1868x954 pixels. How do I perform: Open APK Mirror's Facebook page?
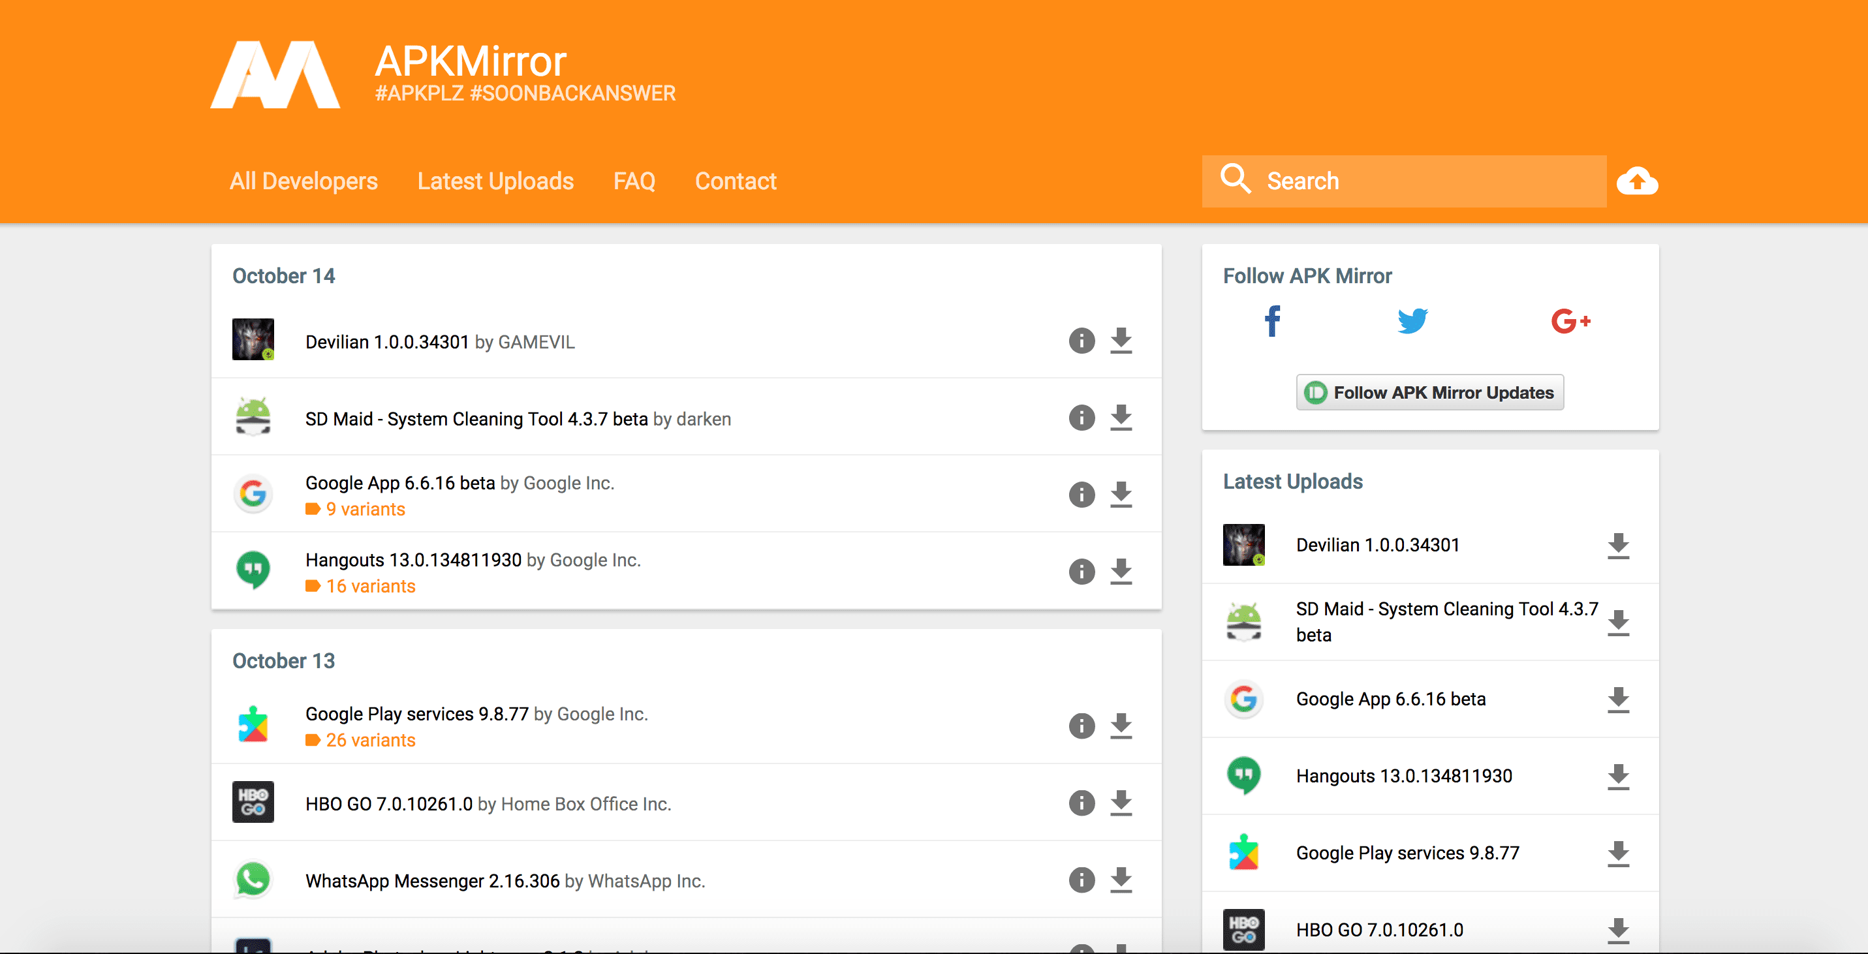tap(1273, 321)
